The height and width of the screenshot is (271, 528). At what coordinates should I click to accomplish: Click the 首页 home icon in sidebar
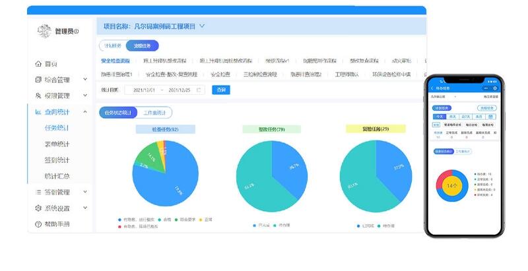click(x=38, y=64)
